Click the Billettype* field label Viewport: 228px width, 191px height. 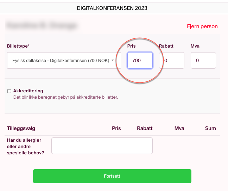pyautogui.click(x=18, y=46)
